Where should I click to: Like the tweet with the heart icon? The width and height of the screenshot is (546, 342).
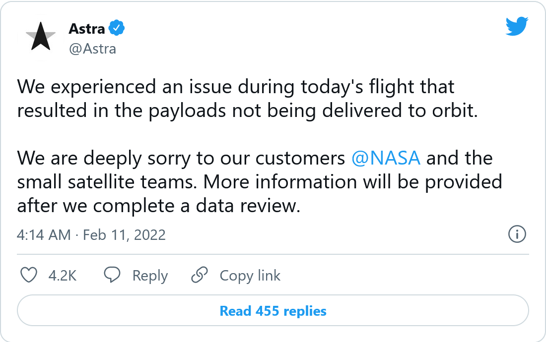tap(29, 275)
